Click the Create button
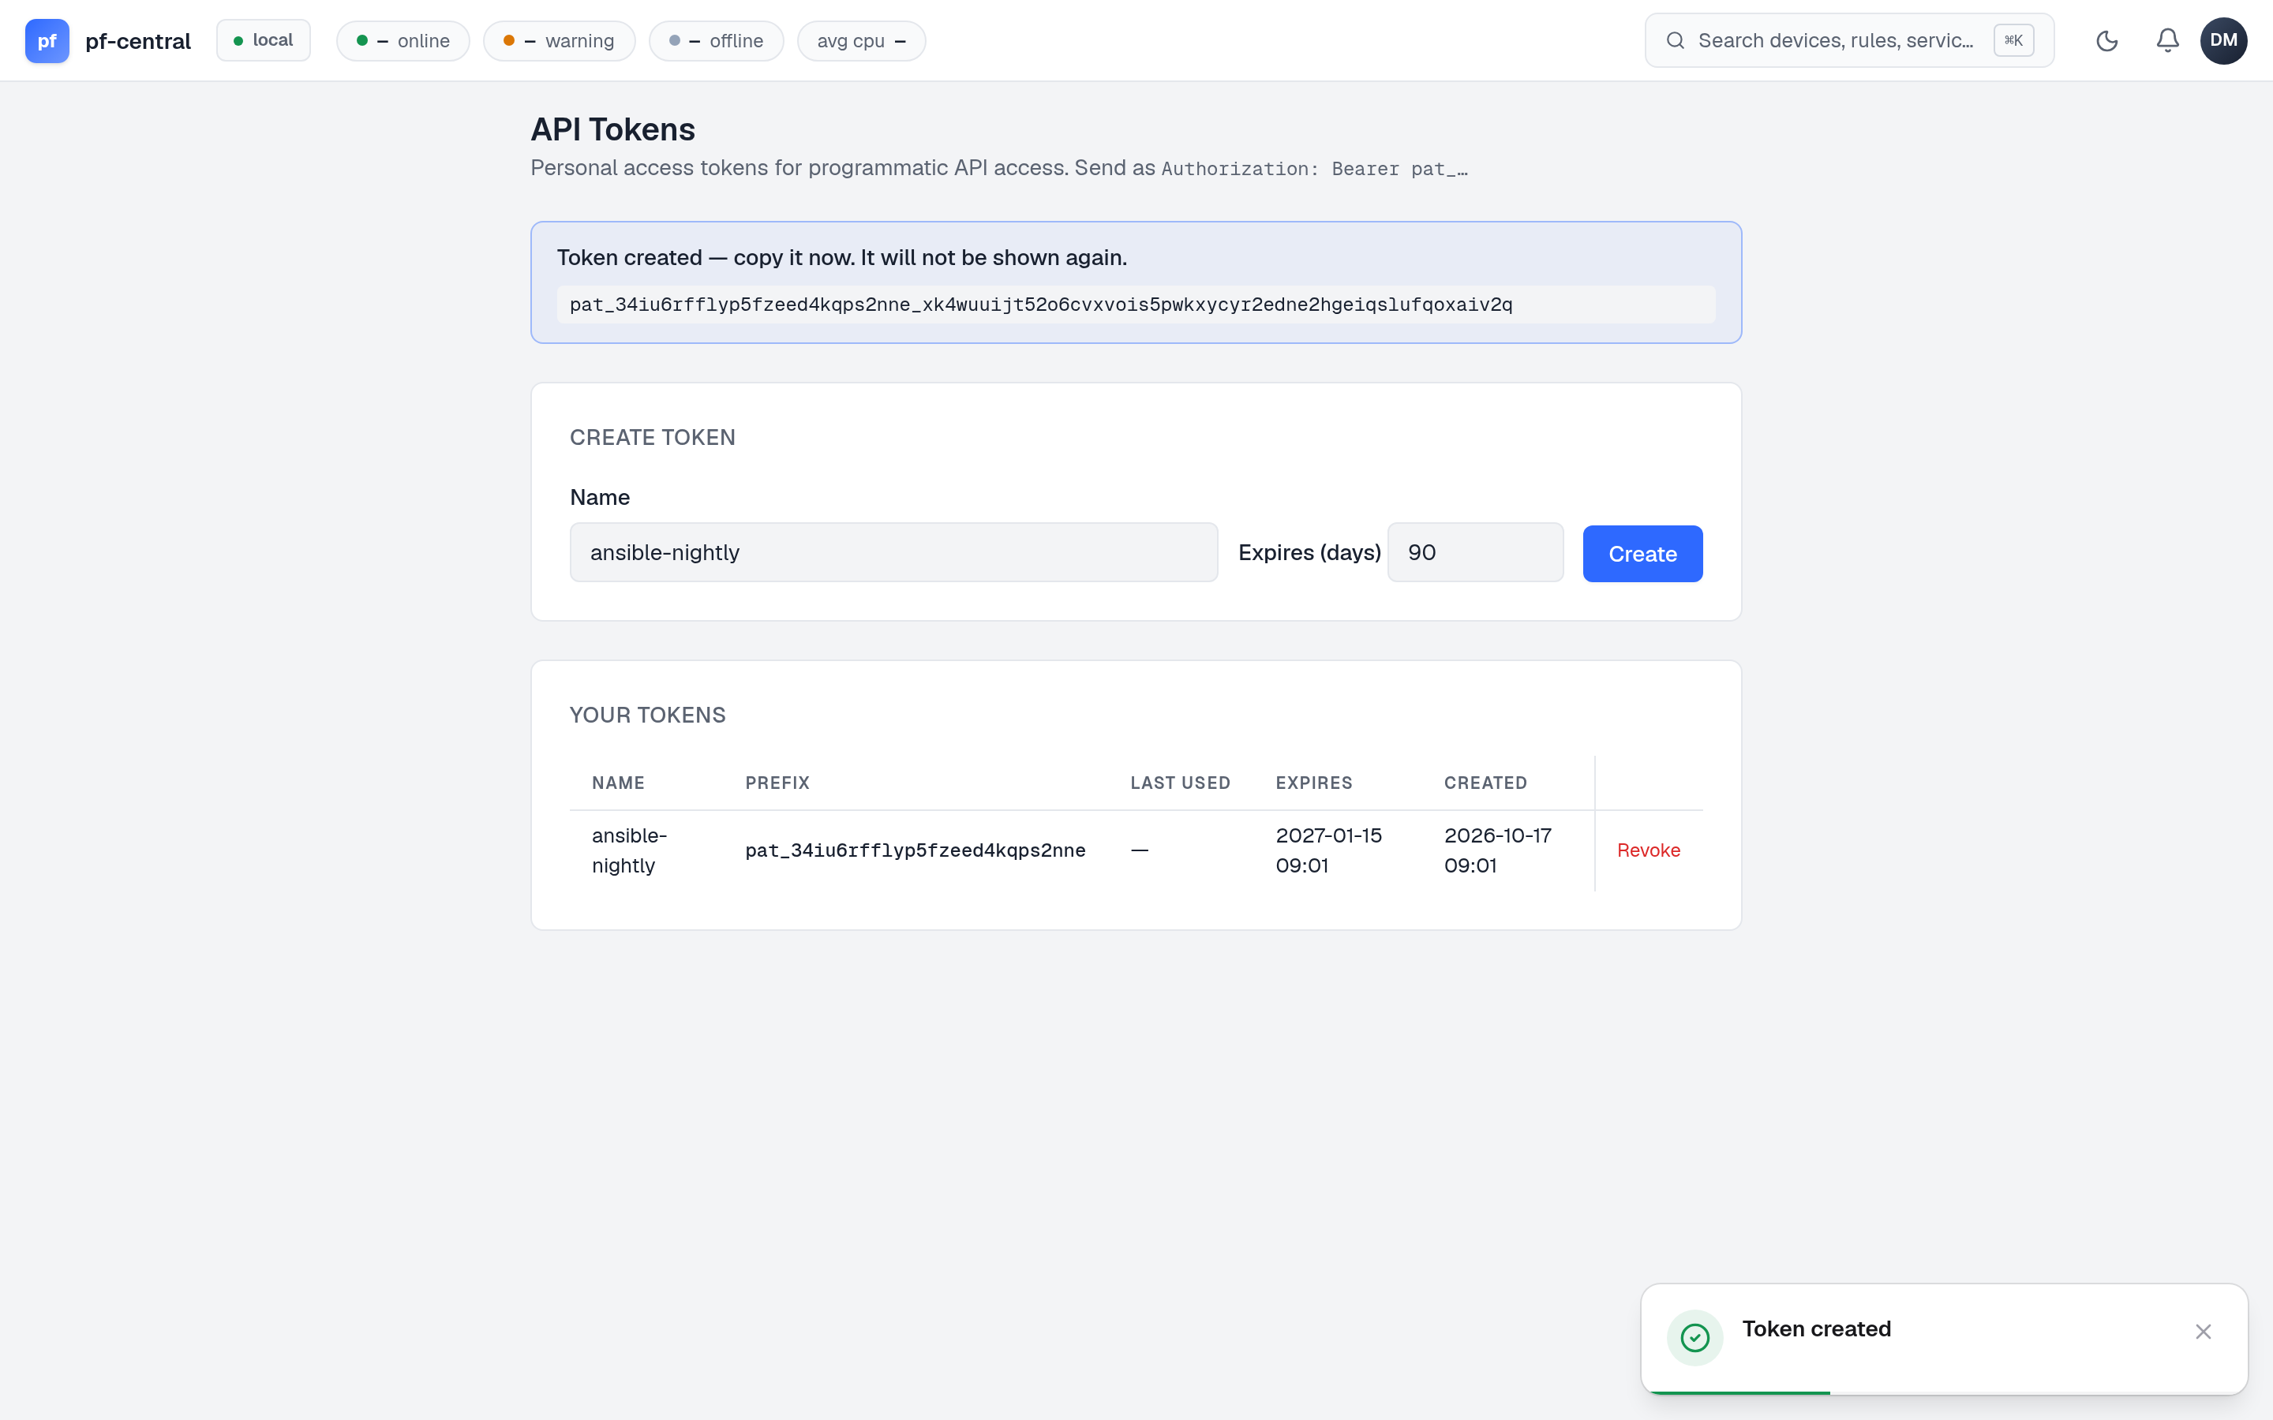Image resolution: width=2273 pixels, height=1420 pixels. tap(1642, 553)
